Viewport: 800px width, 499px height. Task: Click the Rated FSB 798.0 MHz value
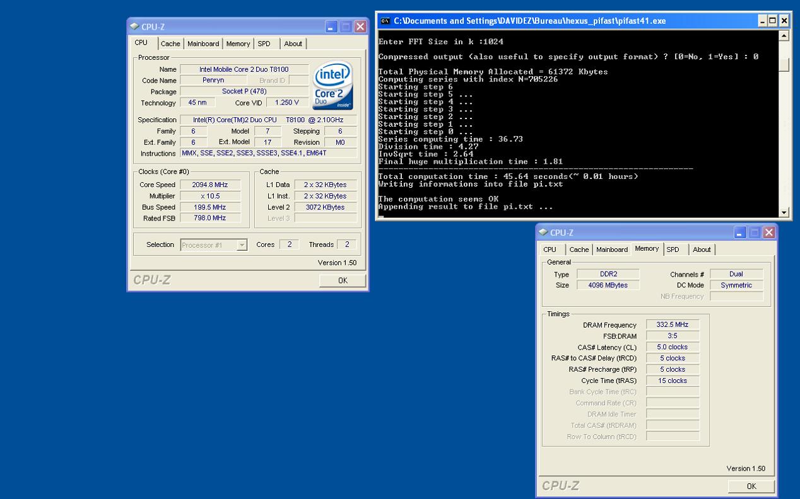coord(209,218)
